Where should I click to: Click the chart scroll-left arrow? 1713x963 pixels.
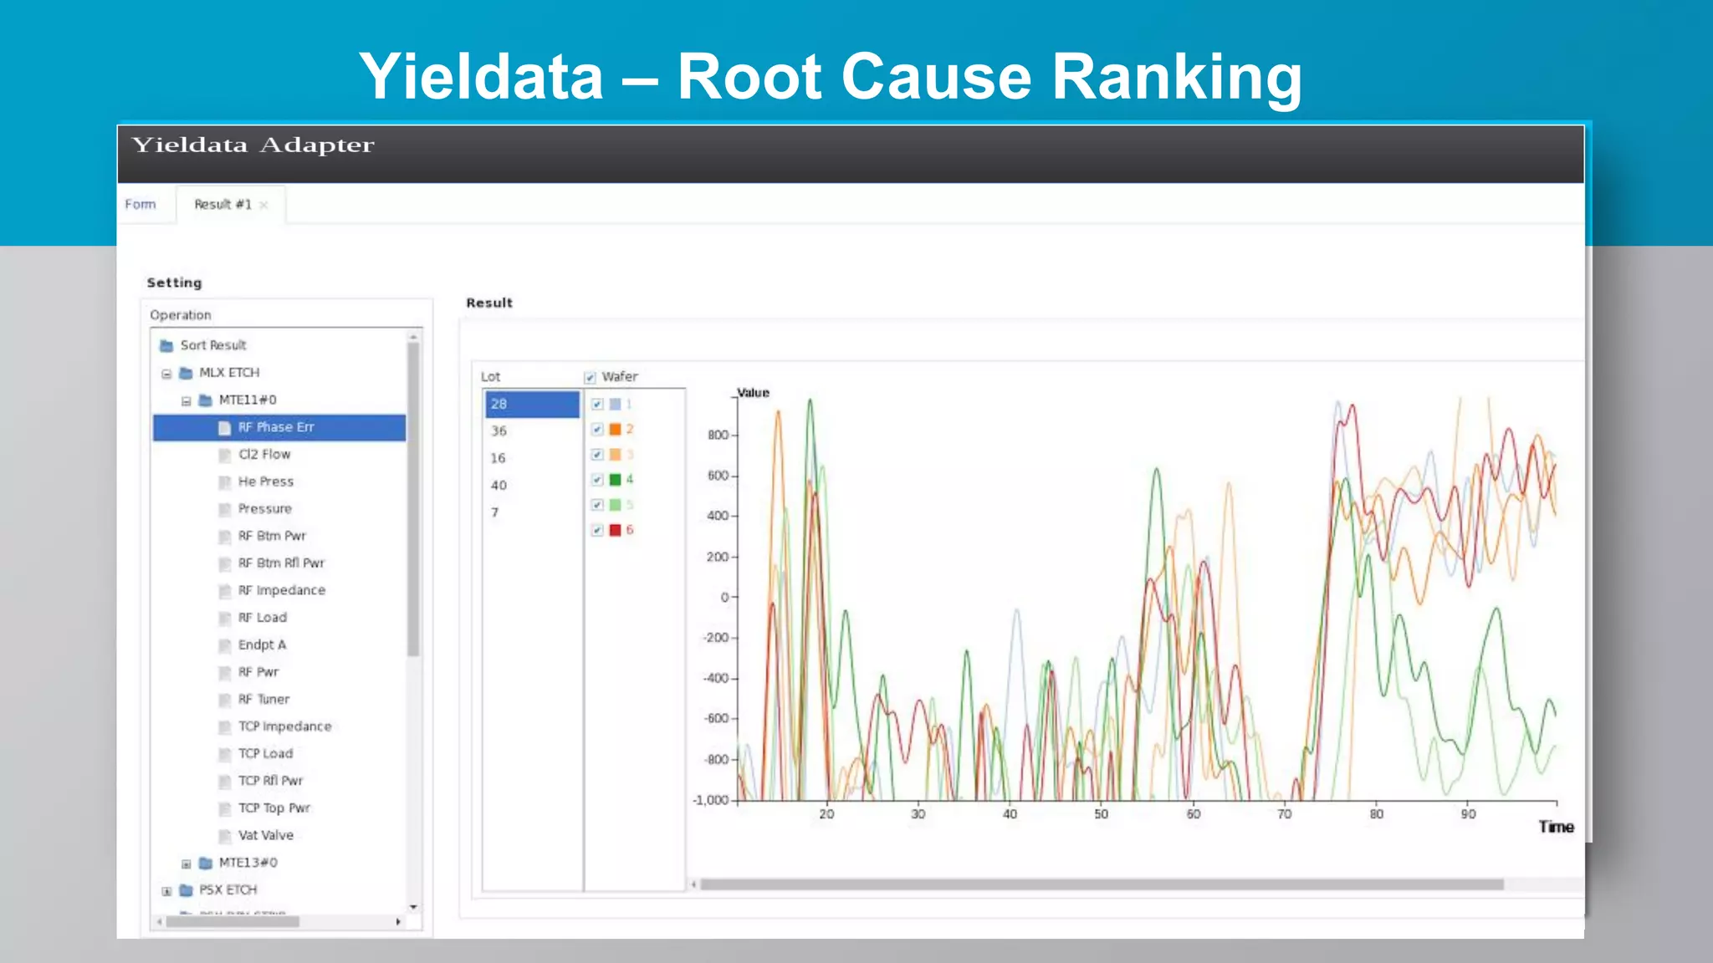click(693, 884)
